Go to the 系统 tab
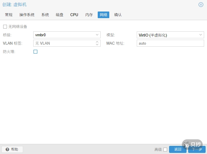This screenshot has height=154, width=207. 45,15
